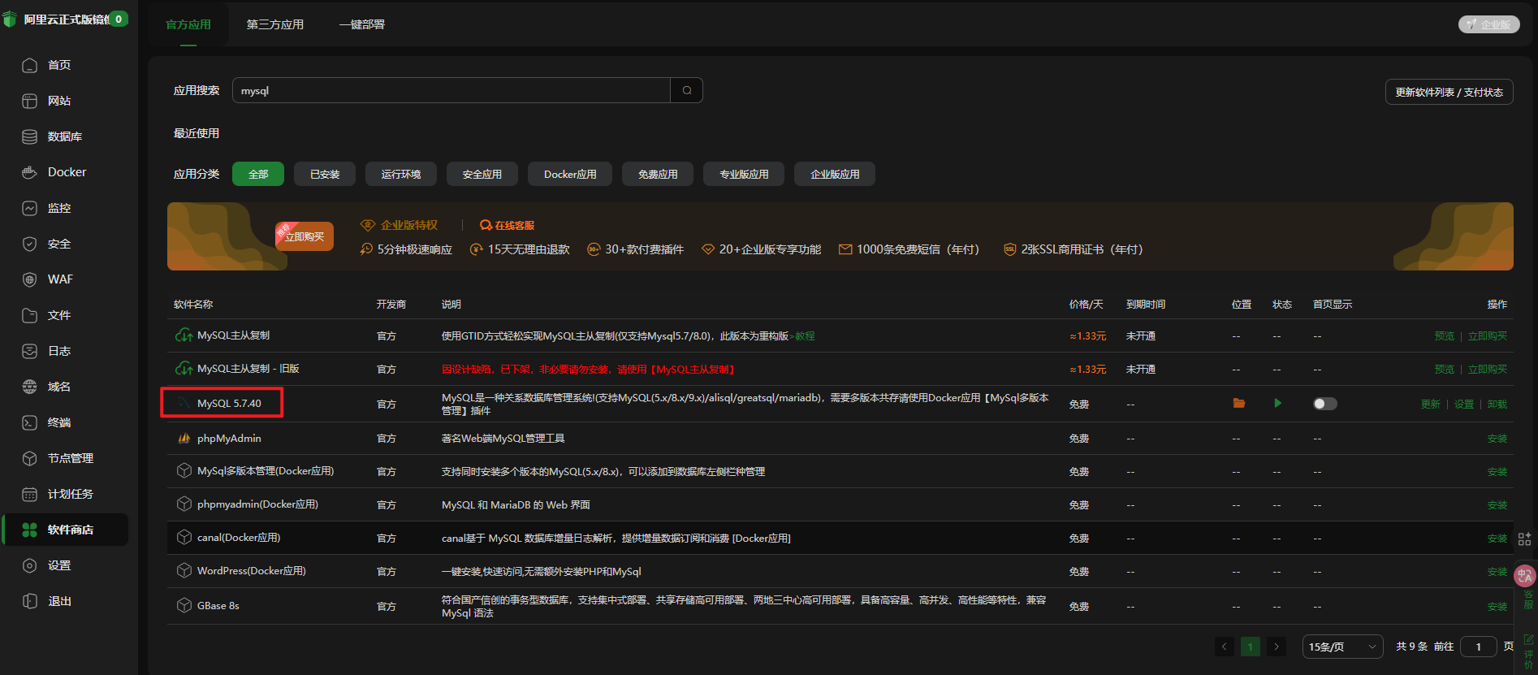Switch to 第三方应用 tab
The width and height of the screenshot is (1538, 675).
pyautogui.click(x=274, y=24)
